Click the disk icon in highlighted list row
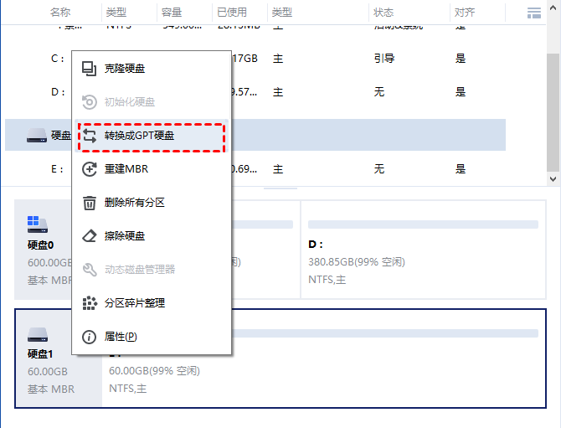 coord(37,136)
